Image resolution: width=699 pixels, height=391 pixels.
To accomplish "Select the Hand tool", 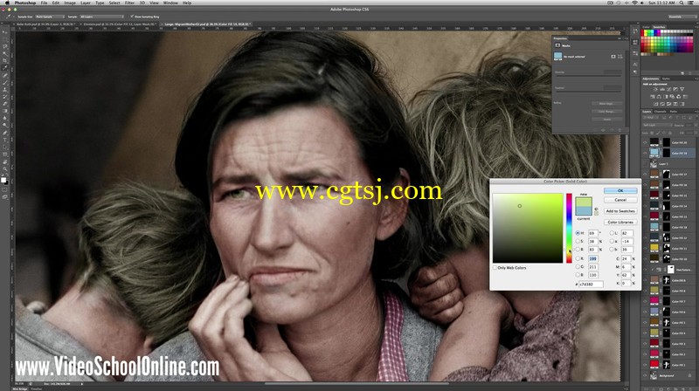I will [5, 161].
